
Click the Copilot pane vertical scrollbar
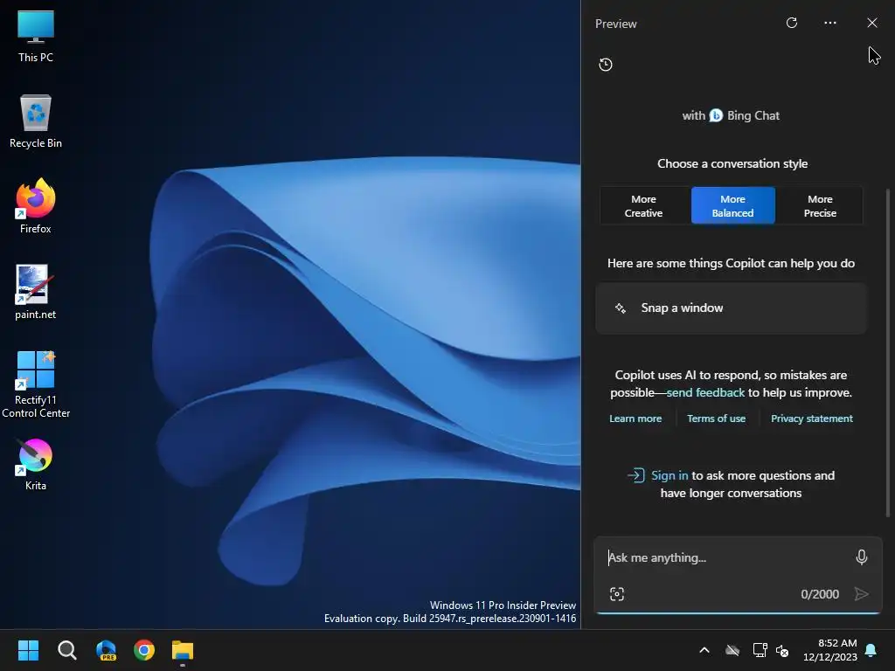(x=888, y=353)
